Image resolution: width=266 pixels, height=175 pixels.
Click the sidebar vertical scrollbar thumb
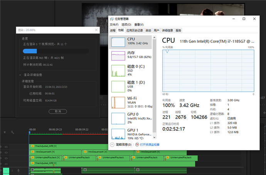click(154, 86)
